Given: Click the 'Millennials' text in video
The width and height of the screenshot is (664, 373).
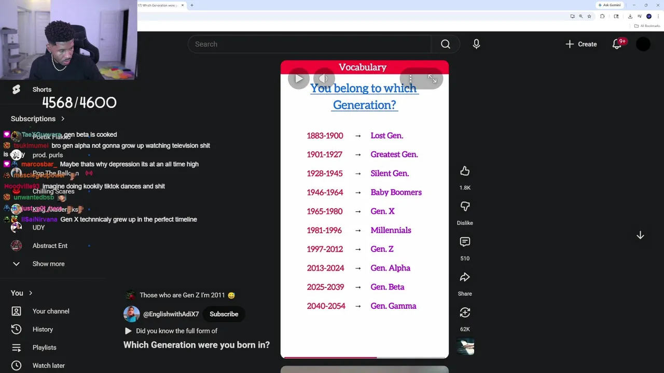Looking at the screenshot, I should 391,230.
